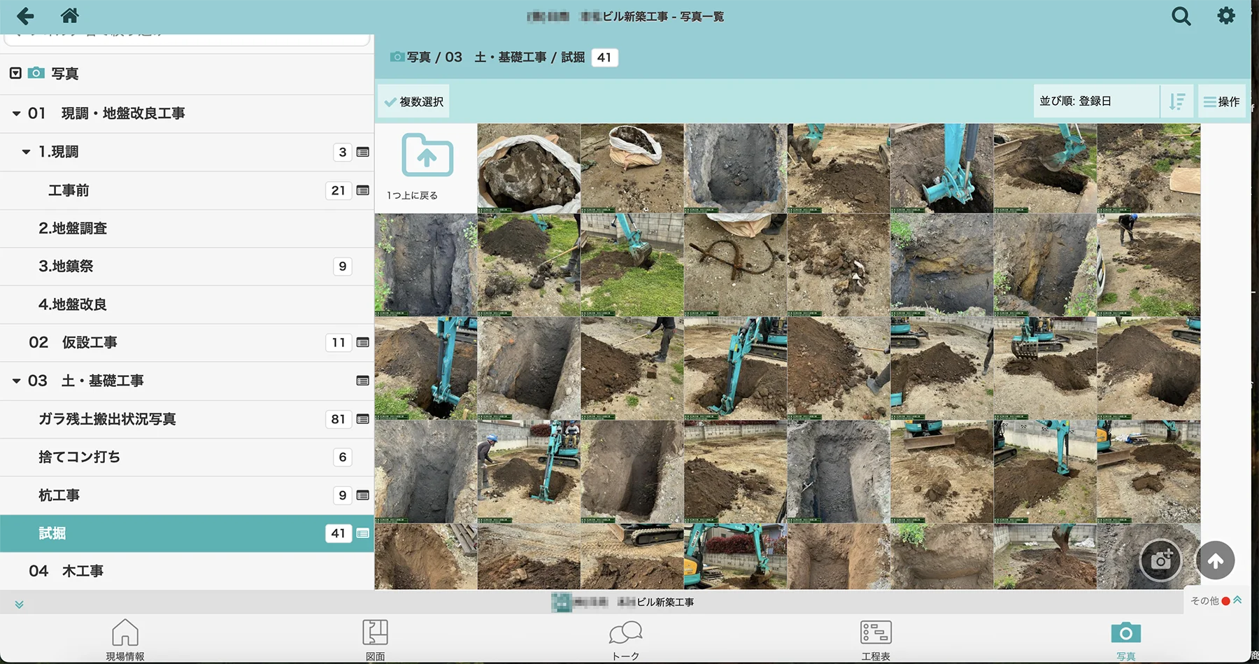Open the first rock-in-bag photo thumbnail
Image resolution: width=1259 pixels, height=664 pixels.
pyautogui.click(x=529, y=168)
